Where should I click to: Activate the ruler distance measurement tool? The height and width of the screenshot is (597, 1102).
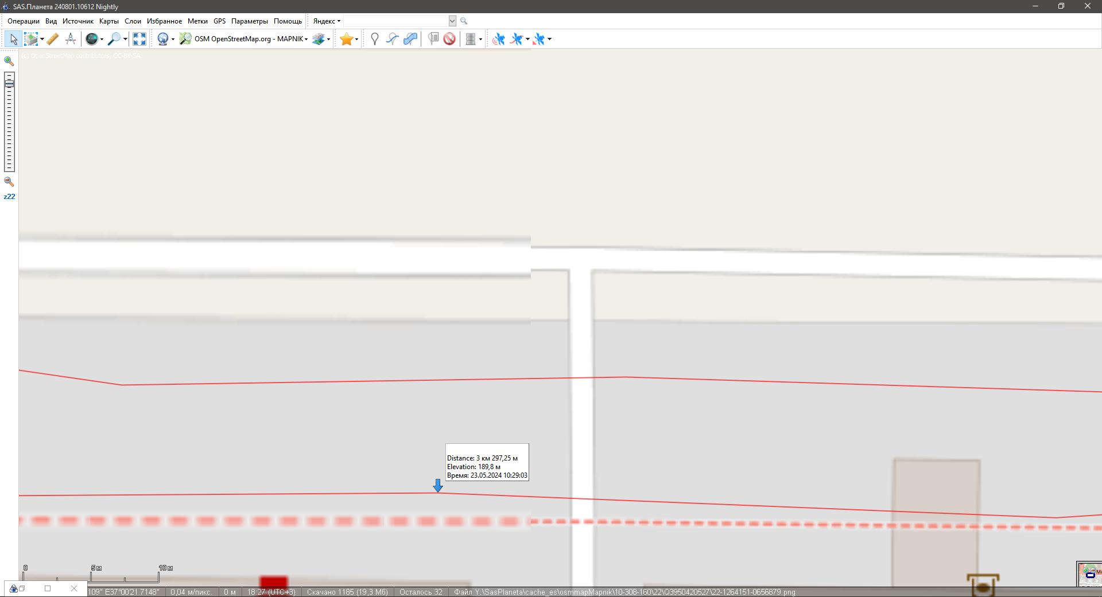point(53,39)
